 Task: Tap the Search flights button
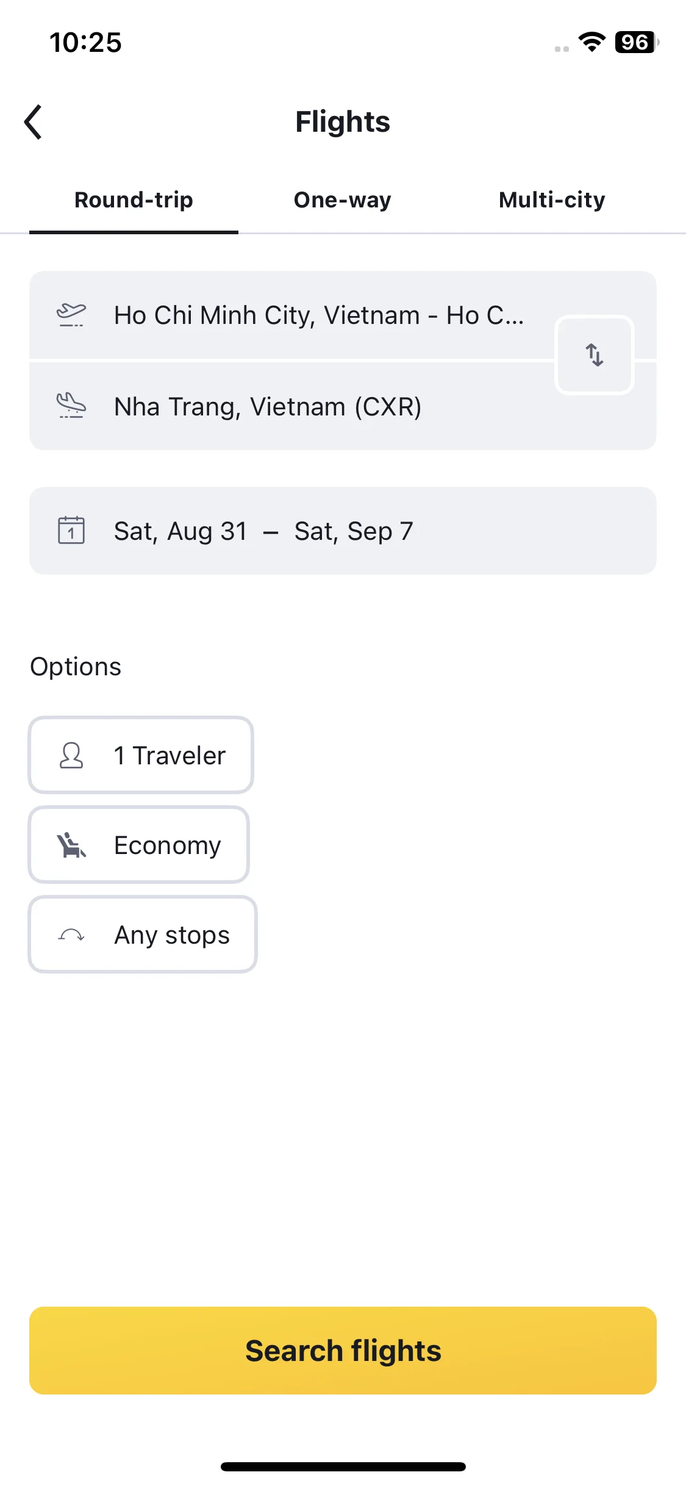pyautogui.click(x=343, y=1351)
